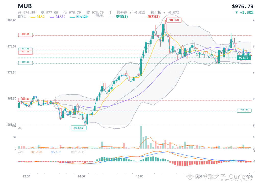Click the VOL panel label
This screenshot has width=255, height=183.
[x=20, y=128]
